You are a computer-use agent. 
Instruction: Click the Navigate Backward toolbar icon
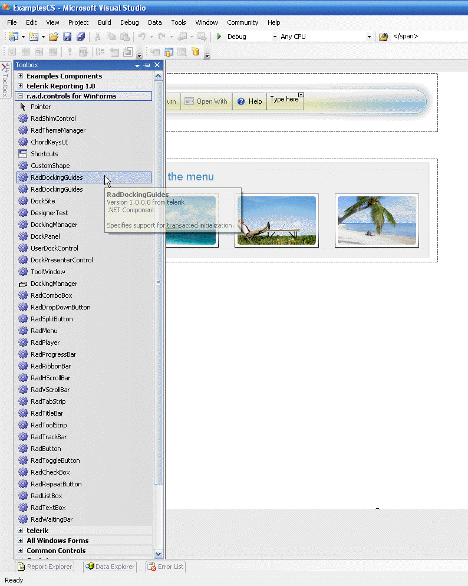point(183,37)
